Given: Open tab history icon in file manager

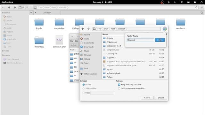Looking at the screenshot, I should tap(202, 13).
